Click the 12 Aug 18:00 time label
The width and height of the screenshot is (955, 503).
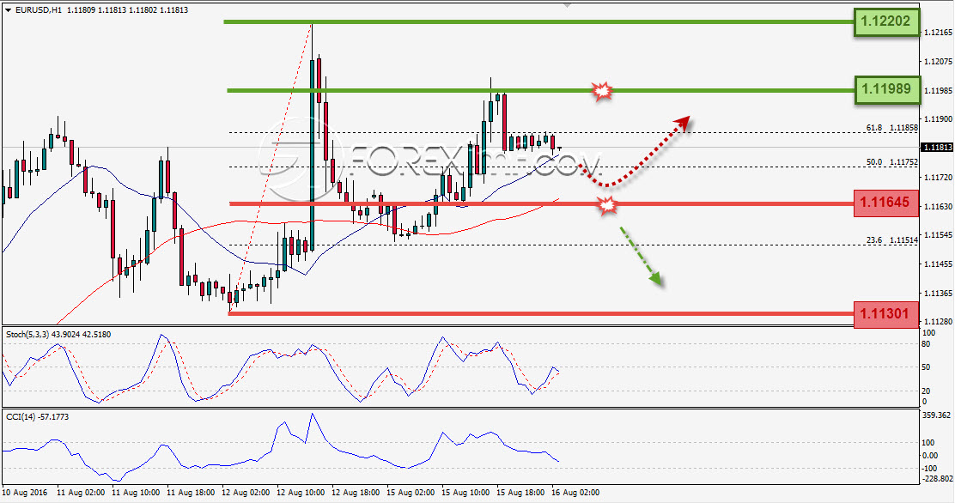[356, 492]
